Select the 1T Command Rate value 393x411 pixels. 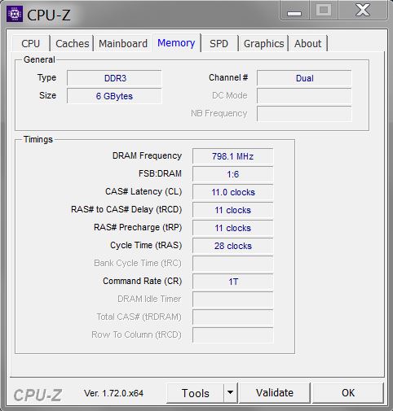233,282
